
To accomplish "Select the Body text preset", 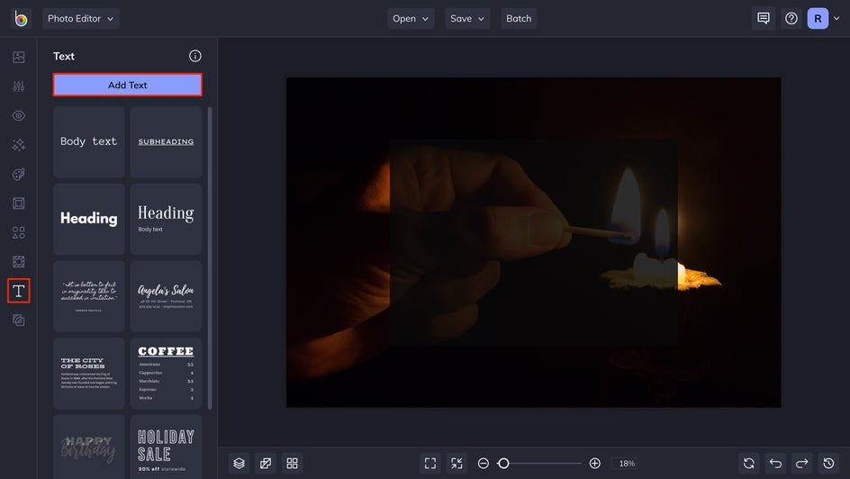I will [89, 142].
